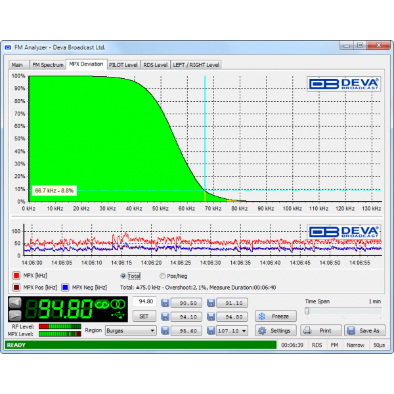Select the Pos/Neg radio button
Viewport: 394px width, 394px height.
(x=162, y=276)
